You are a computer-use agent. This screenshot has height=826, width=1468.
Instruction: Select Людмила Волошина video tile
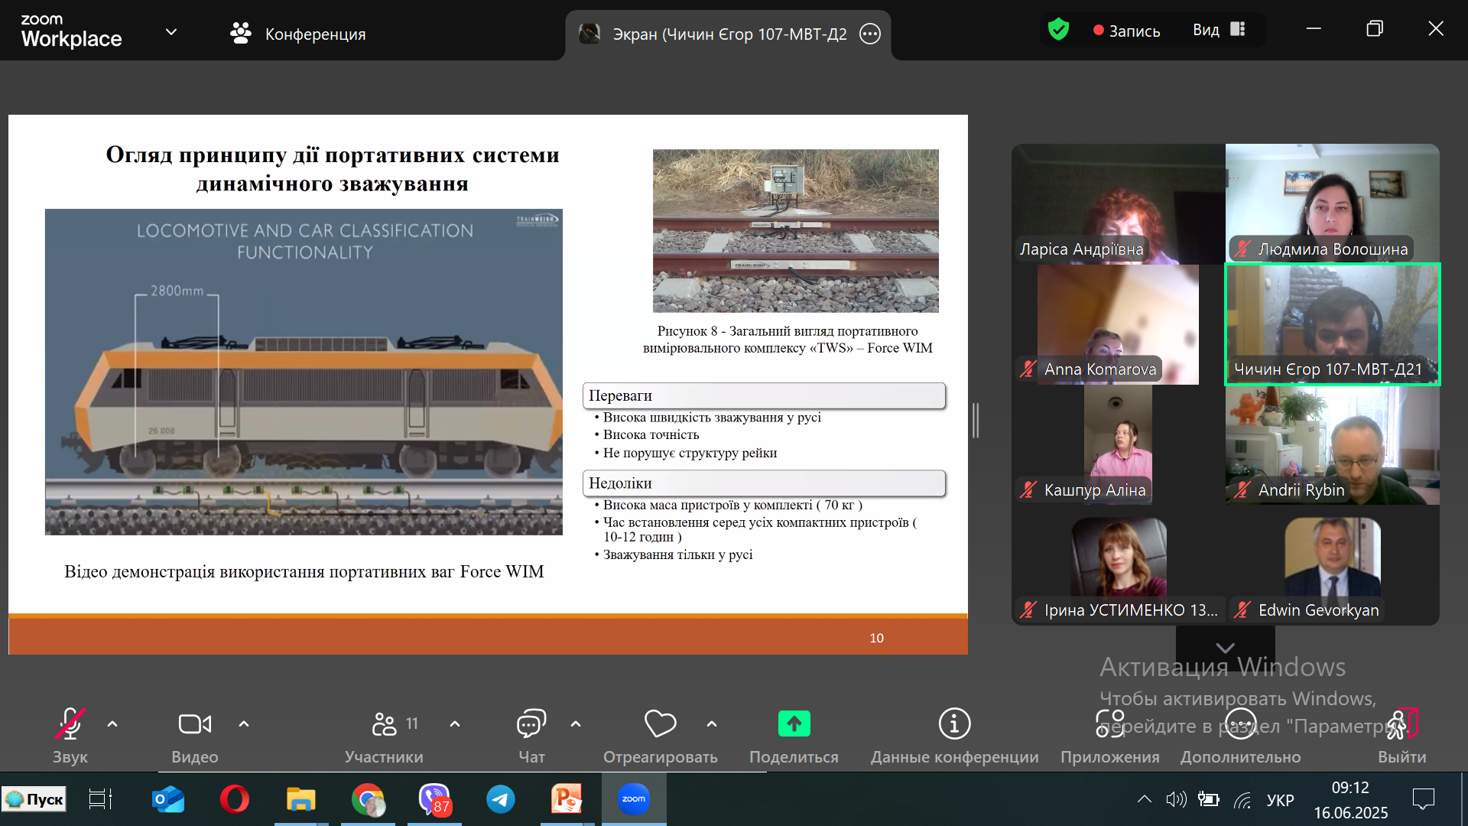coord(1333,204)
